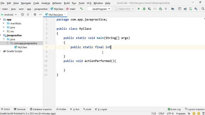Click the grey Stop square icon

point(166,9)
